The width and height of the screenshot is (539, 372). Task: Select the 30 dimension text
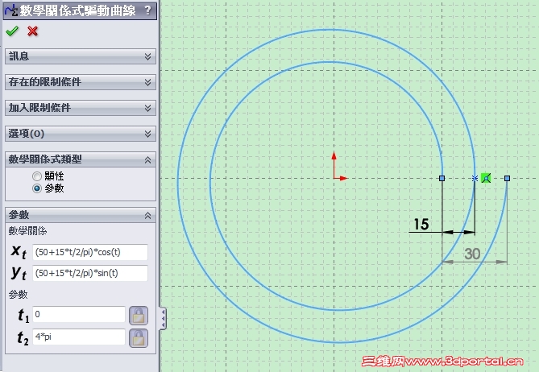472,254
